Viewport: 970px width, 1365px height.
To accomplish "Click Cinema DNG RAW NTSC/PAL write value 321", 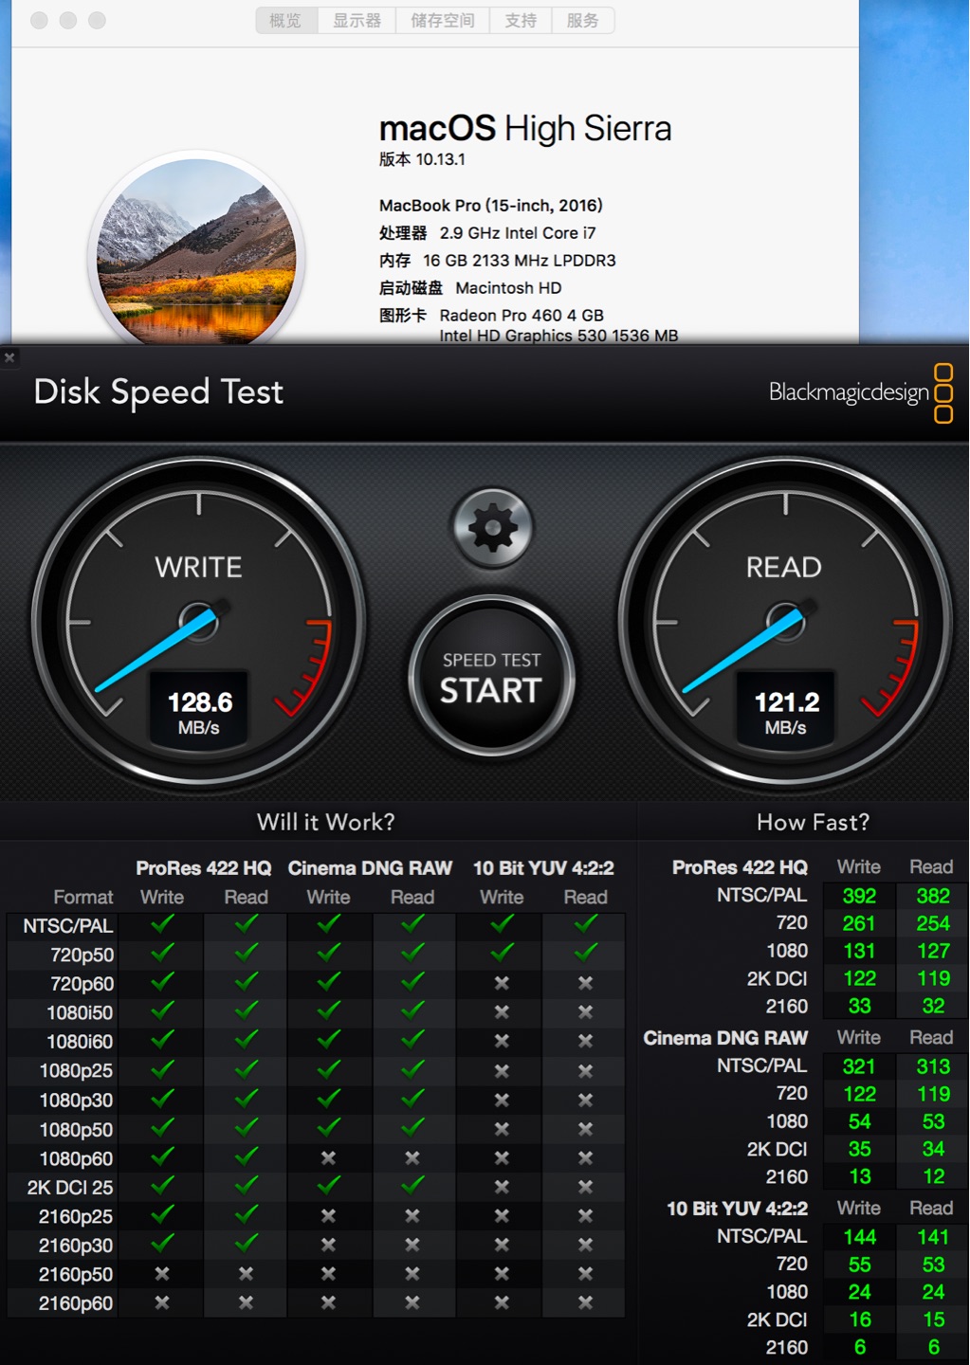I will point(859,1066).
